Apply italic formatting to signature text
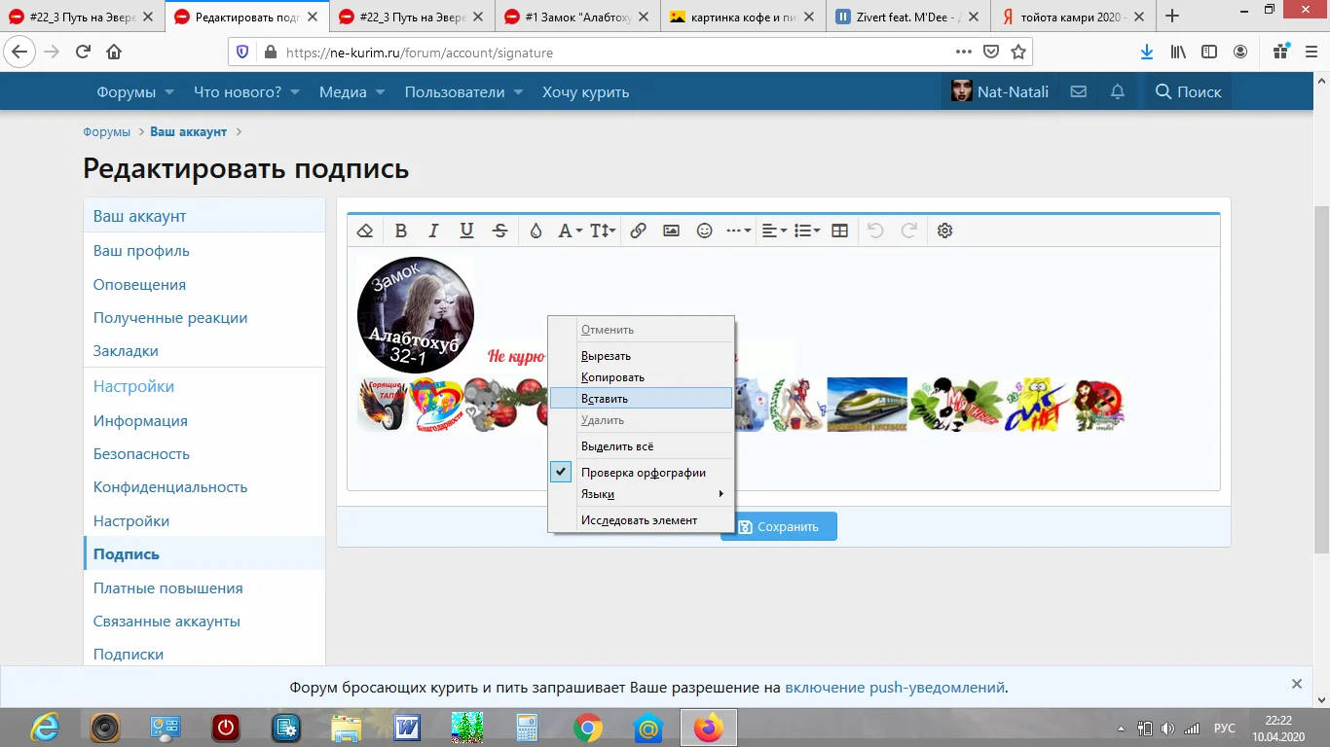1330x747 pixels. (433, 231)
